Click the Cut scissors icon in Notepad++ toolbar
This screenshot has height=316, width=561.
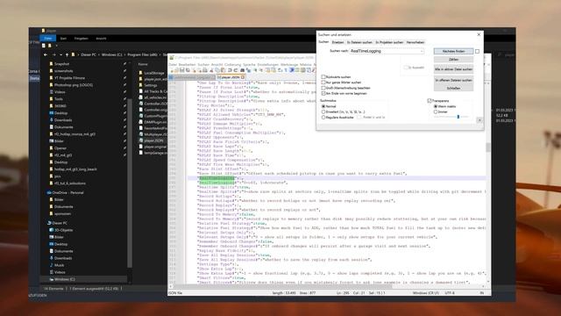click(x=212, y=70)
